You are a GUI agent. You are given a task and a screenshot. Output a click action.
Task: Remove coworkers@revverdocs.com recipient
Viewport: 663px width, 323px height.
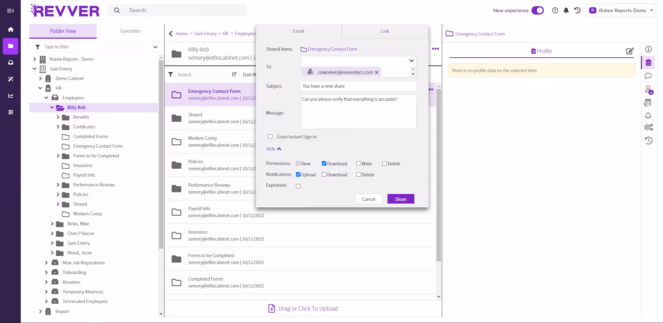[377, 72]
